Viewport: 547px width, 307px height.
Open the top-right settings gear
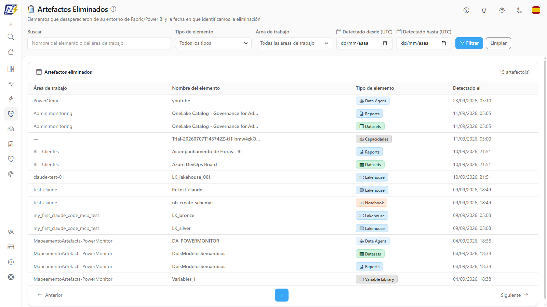tap(502, 10)
